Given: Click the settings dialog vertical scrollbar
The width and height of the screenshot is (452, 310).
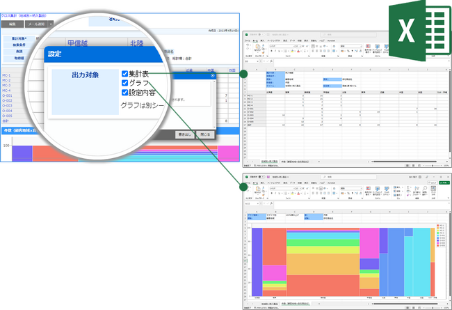Looking at the screenshot, I should point(214,104).
